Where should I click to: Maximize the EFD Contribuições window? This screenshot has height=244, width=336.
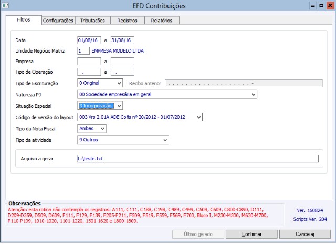click(x=321, y=6)
